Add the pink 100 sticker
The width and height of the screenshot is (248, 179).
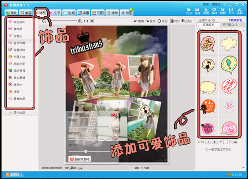click(x=229, y=107)
